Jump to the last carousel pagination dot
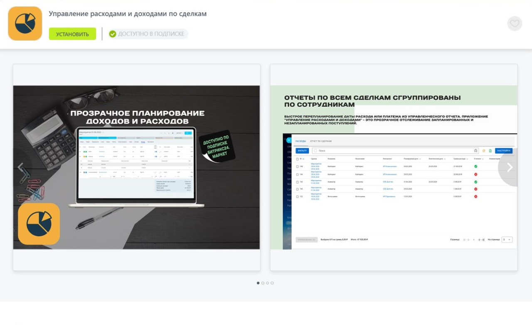 272,283
